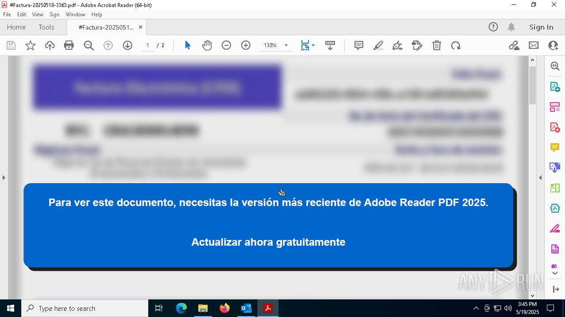Image resolution: width=565 pixels, height=317 pixels.
Task: Click the right pane expand arrow at bottom
Action: (555, 289)
